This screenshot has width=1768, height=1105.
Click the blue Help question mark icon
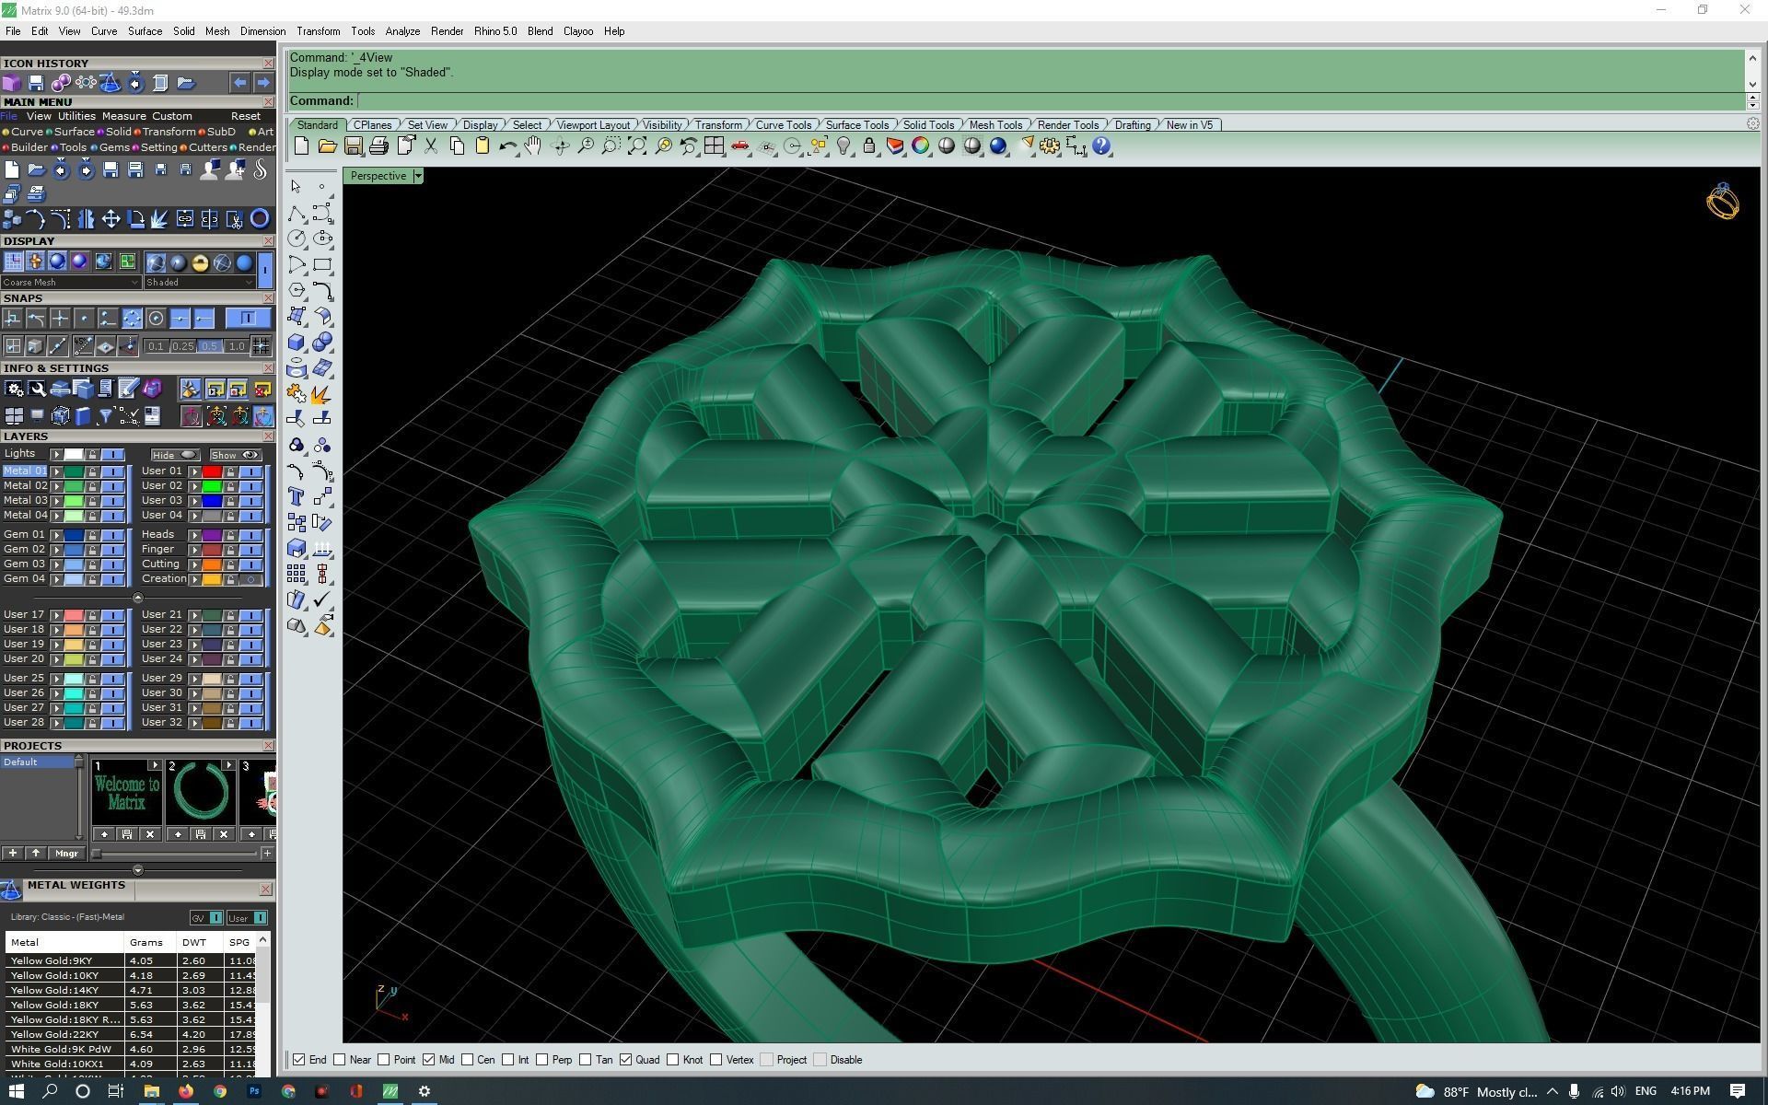click(x=1101, y=145)
